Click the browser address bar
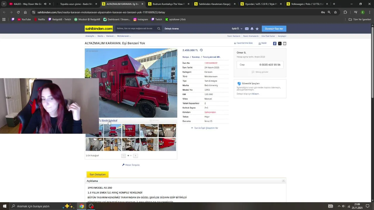Viewport: 374px width, 210px height. 175,12
